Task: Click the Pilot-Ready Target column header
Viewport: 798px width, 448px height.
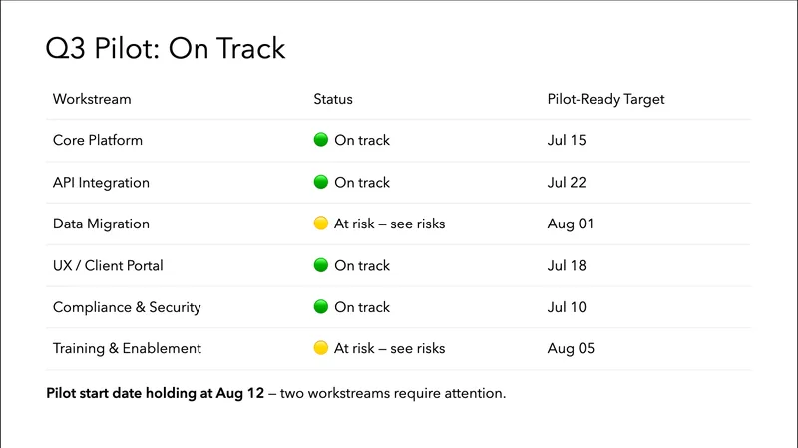Action: click(x=606, y=99)
